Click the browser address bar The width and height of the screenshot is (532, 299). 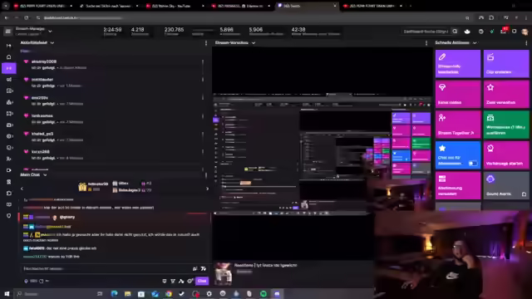tap(251, 17)
